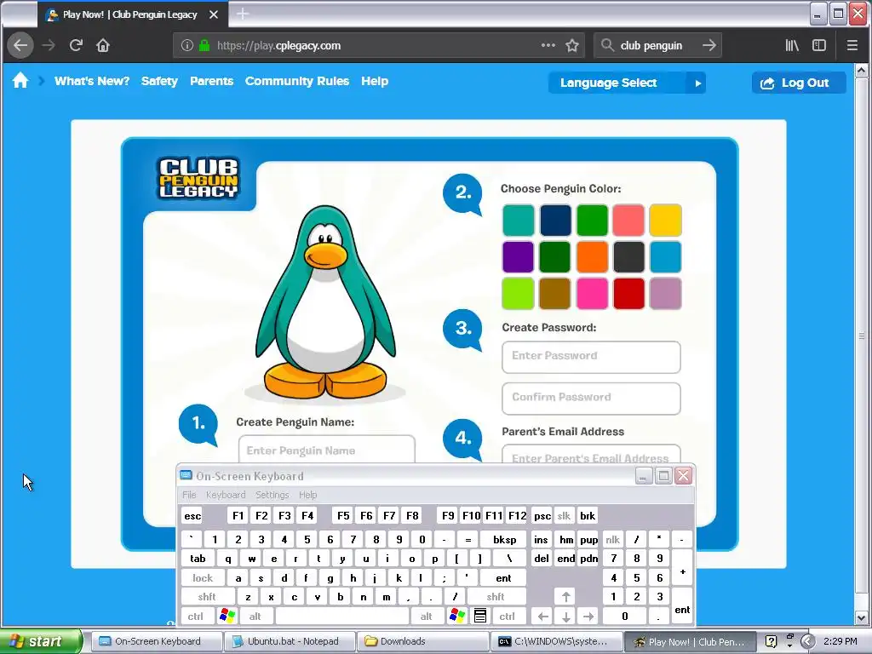Click the right arrow key on on-screen keyboard
This screenshot has width=872, height=654.
point(589,617)
